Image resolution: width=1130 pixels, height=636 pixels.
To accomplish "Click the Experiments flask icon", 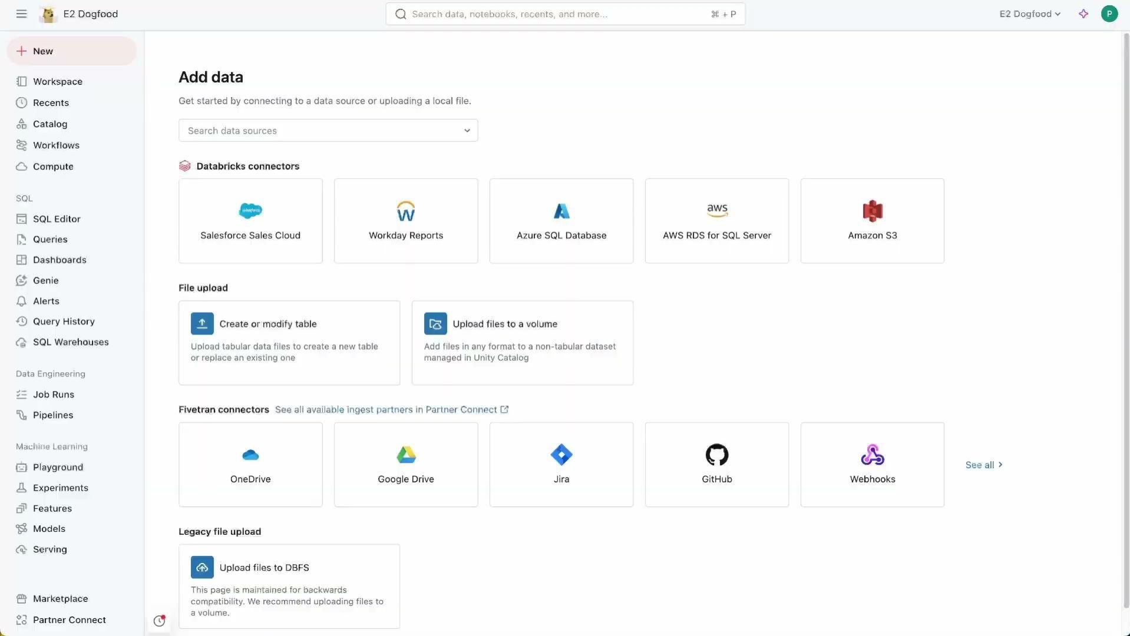I will (22, 488).
